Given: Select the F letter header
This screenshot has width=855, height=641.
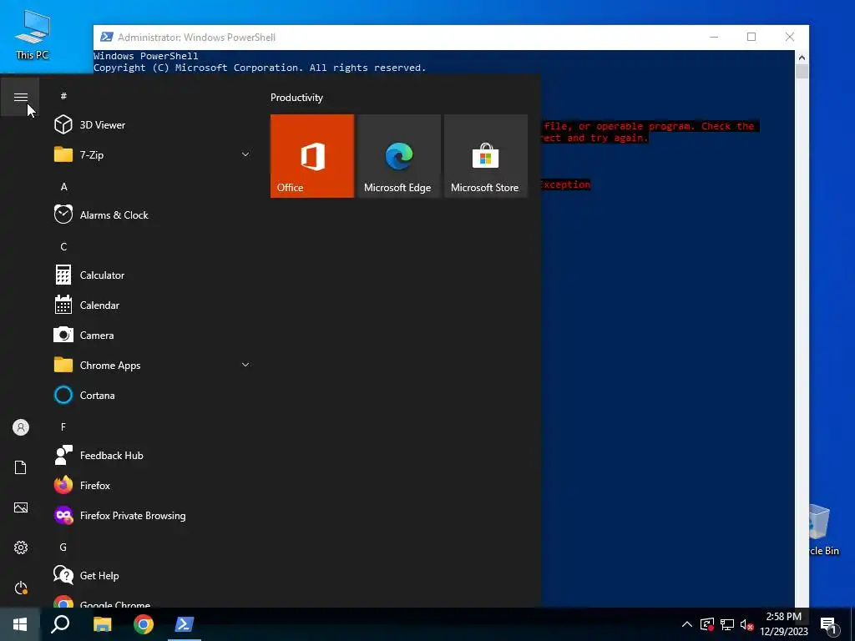Looking at the screenshot, I should coord(63,426).
